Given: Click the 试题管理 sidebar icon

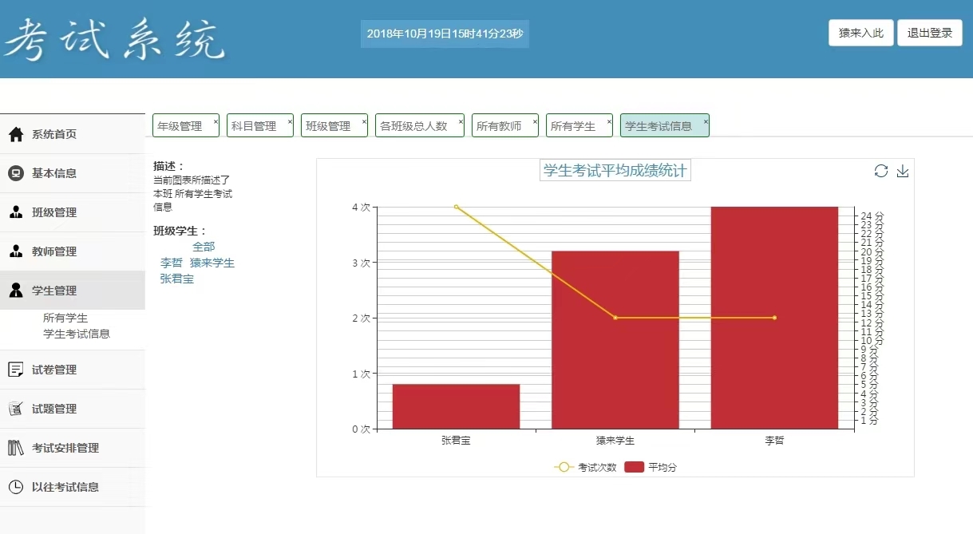Looking at the screenshot, I should [x=18, y=408].
